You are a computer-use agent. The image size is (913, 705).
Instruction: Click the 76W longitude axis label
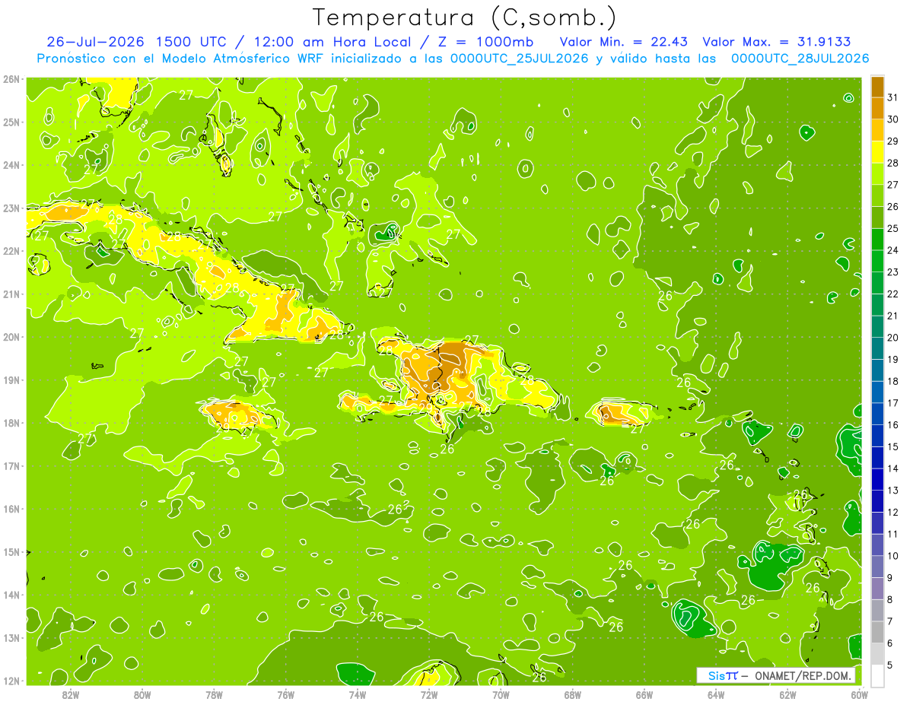coord(285,694)
